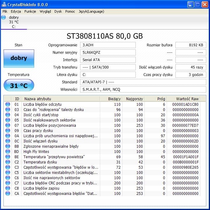This screenshot has width=210, height=210.
Task: Click status orb for attribute 0A row
Action: tap(8, 136)
